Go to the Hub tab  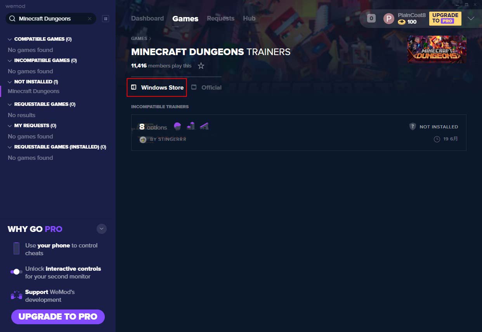point(249,18)
